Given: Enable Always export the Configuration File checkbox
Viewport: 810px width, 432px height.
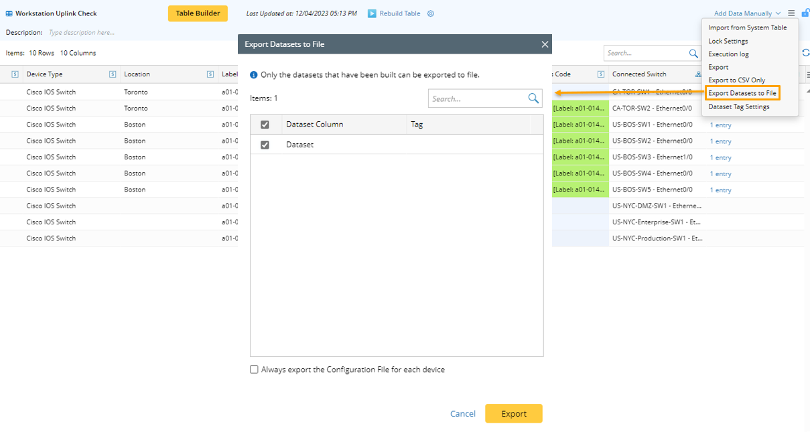Looking at the screenshot, I should tap(254, 370).
